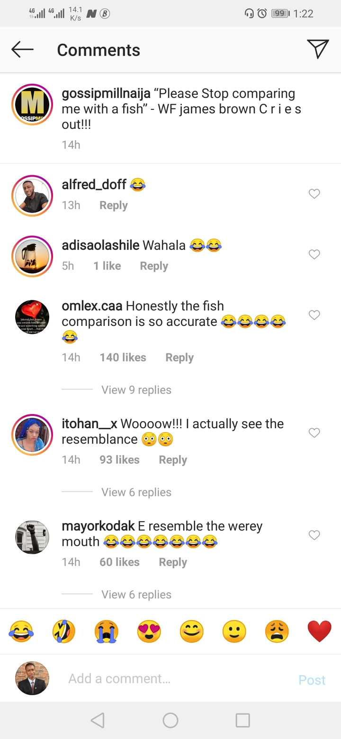The width and height of the screenshot is (341, 739).
Task: Insert the rolling-on-floor laughing emoji
Action: 64,631
